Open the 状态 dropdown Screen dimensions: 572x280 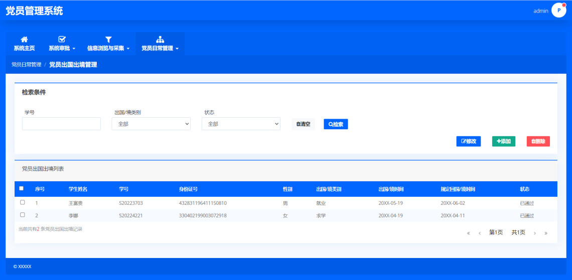tap(241, 124)
